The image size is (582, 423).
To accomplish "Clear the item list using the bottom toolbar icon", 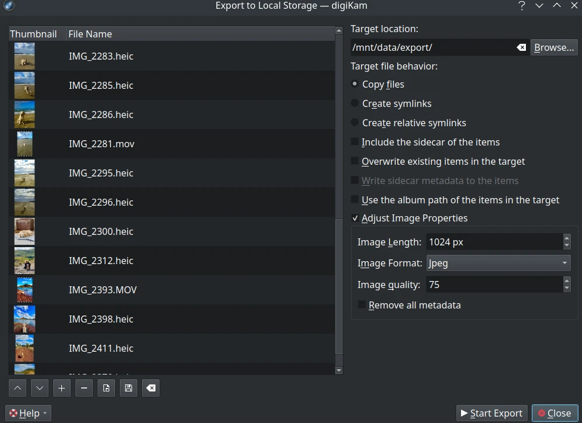I will tap(151, 388).
